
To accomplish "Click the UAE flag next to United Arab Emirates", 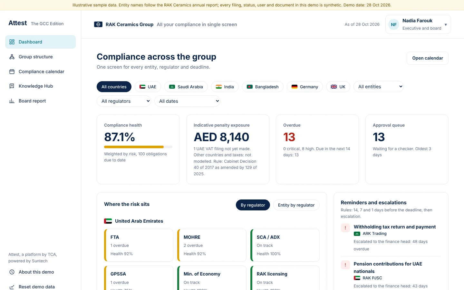I will (108, 221).
